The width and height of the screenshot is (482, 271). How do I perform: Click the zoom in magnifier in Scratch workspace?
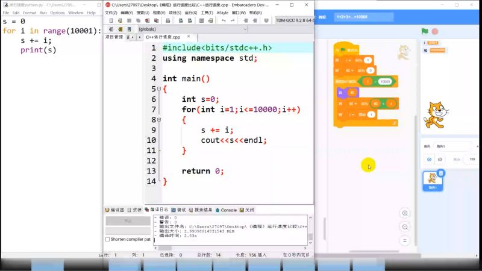[405, 213]
